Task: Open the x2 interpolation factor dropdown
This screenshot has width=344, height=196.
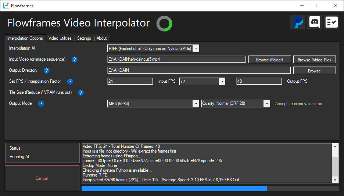Action: pyautogui.click(x=222, y=81)
